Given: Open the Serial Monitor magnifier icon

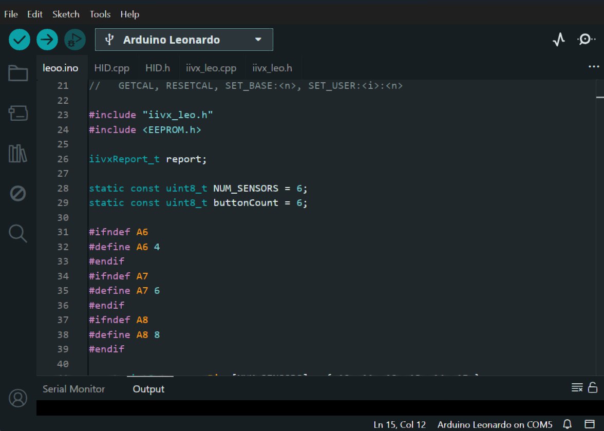Looking at the screenshot, I should 586,40.
